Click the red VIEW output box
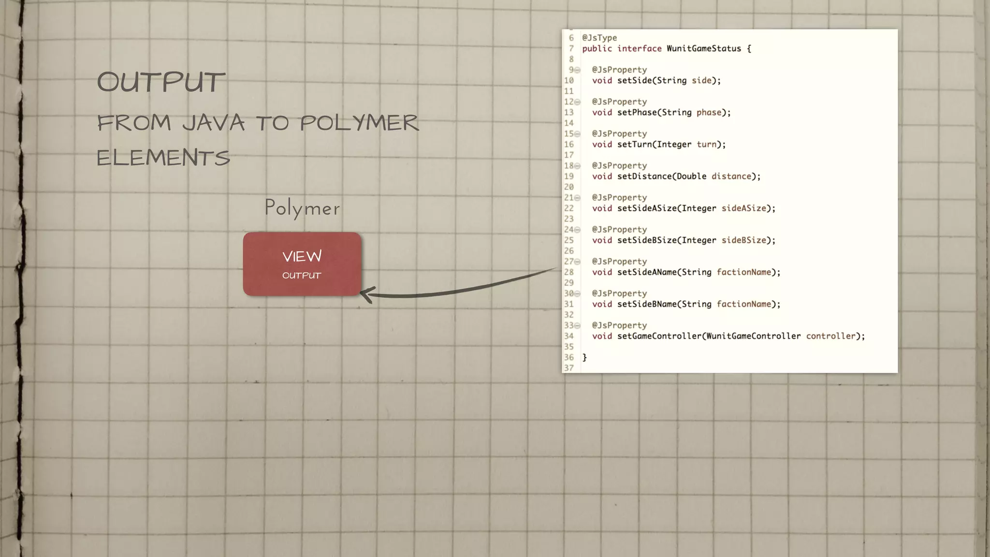Viewport: 990px width, 557px height. pyautogui.click(x=302, y=264)
